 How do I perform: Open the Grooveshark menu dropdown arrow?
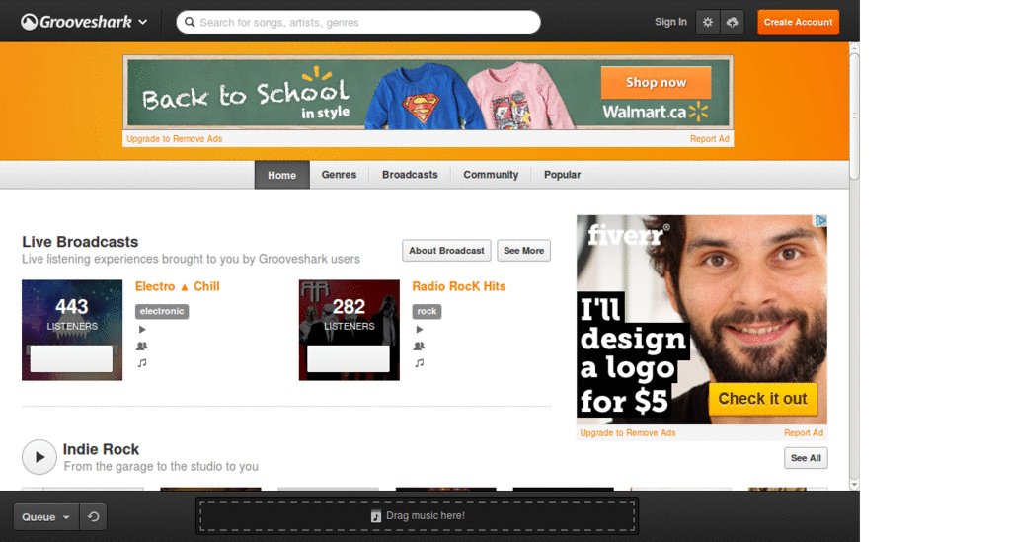tap(143, 22)
